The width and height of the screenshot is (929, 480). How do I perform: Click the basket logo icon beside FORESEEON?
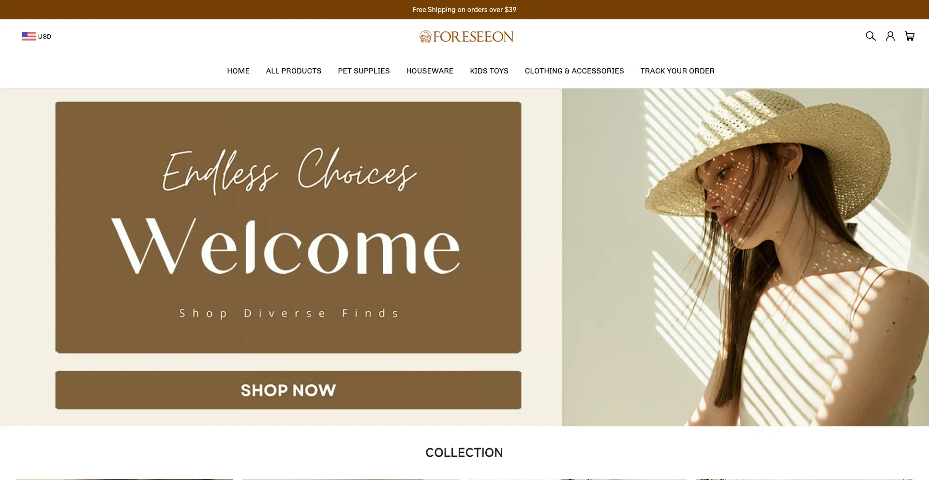pos(425,37)
